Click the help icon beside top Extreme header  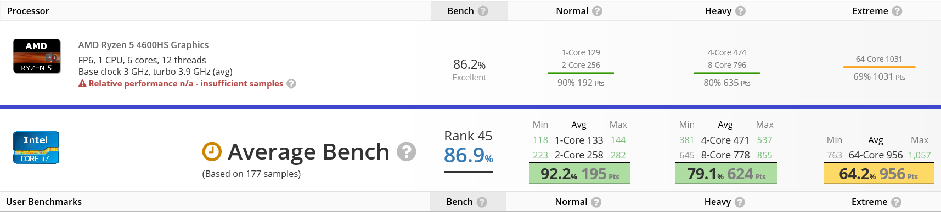[897, 11]
